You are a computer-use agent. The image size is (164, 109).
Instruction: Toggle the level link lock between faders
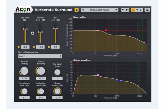[x=33, y=33]
